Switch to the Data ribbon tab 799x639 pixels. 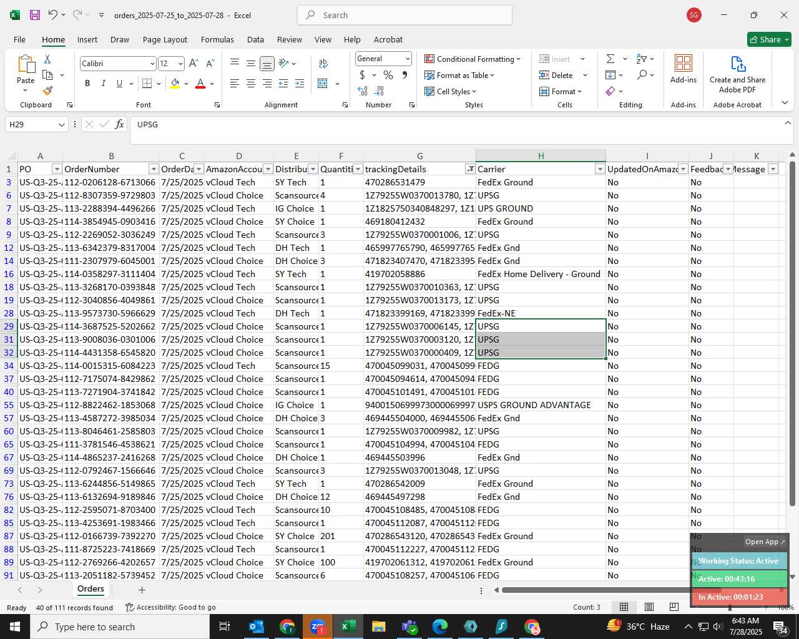click(x=255, y=39)
